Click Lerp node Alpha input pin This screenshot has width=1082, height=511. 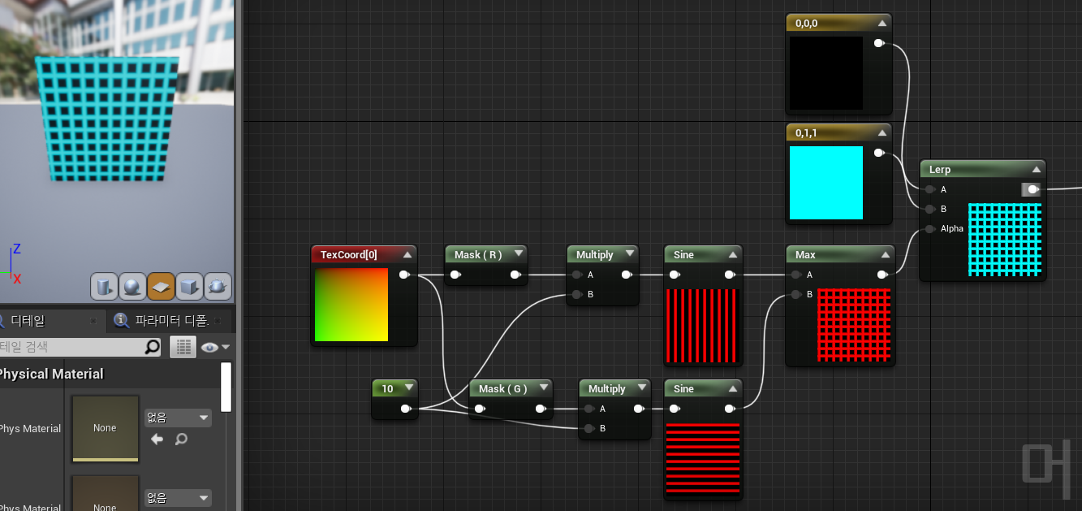click(x=930, y=228)
